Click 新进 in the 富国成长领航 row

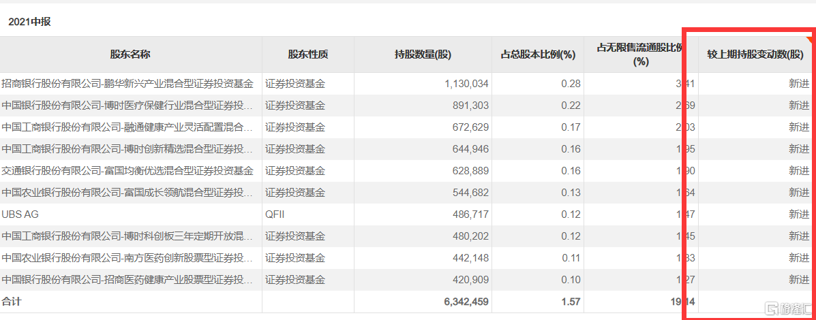click(799, 193)
